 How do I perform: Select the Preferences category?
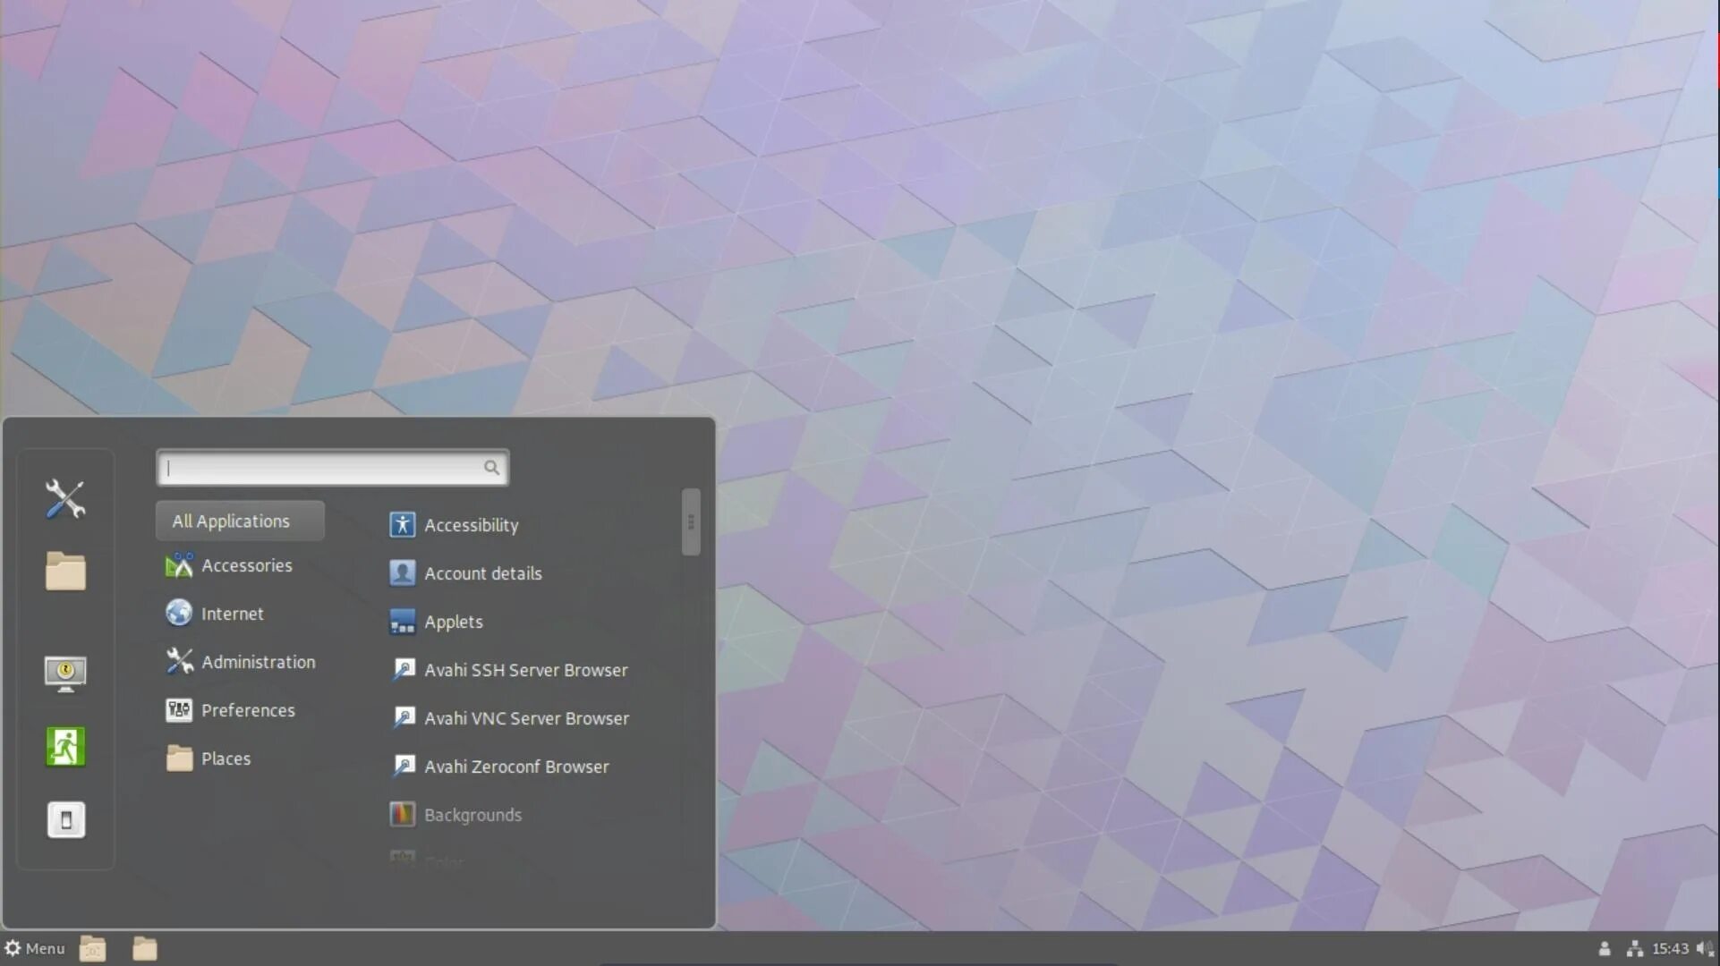[248, 710]
